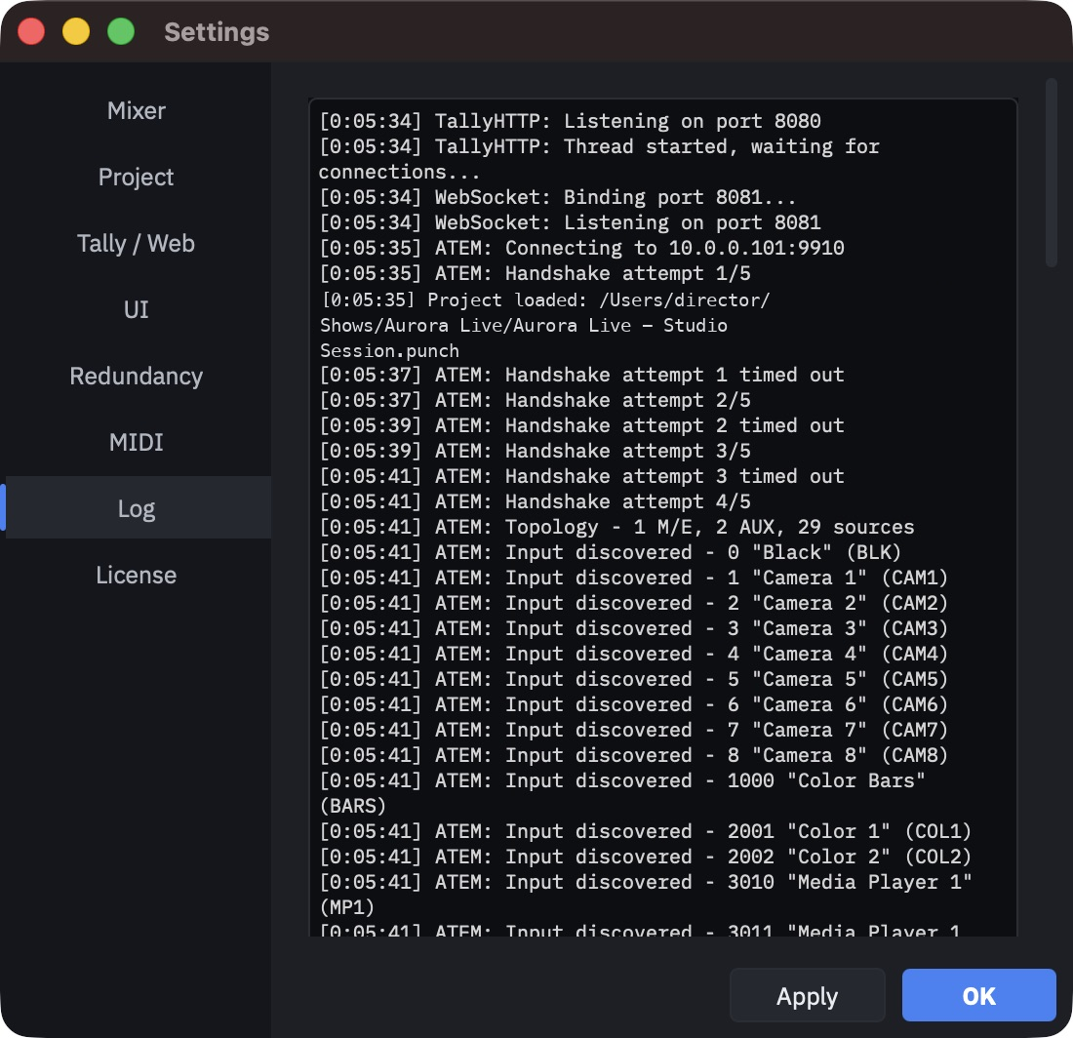Viewport: 1073px width, 1038px height.
Task: Open the Redundancy section
Action: [x=137, y=377]
